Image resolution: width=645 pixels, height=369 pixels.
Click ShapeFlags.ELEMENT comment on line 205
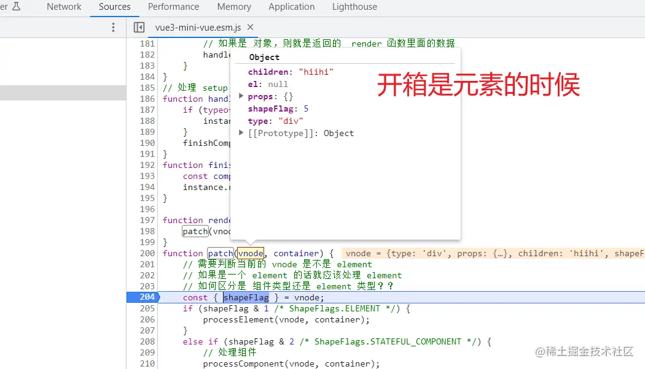(x=334, y=308)
